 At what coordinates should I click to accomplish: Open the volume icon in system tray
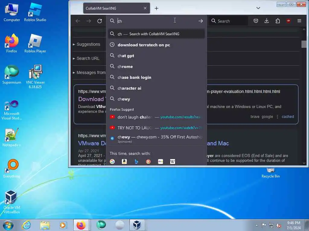coord(279,226)
